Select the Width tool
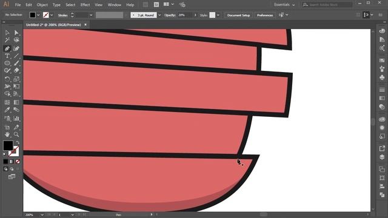Image resolution: width=388 pixels, height=218 pixels. point(7,87)
